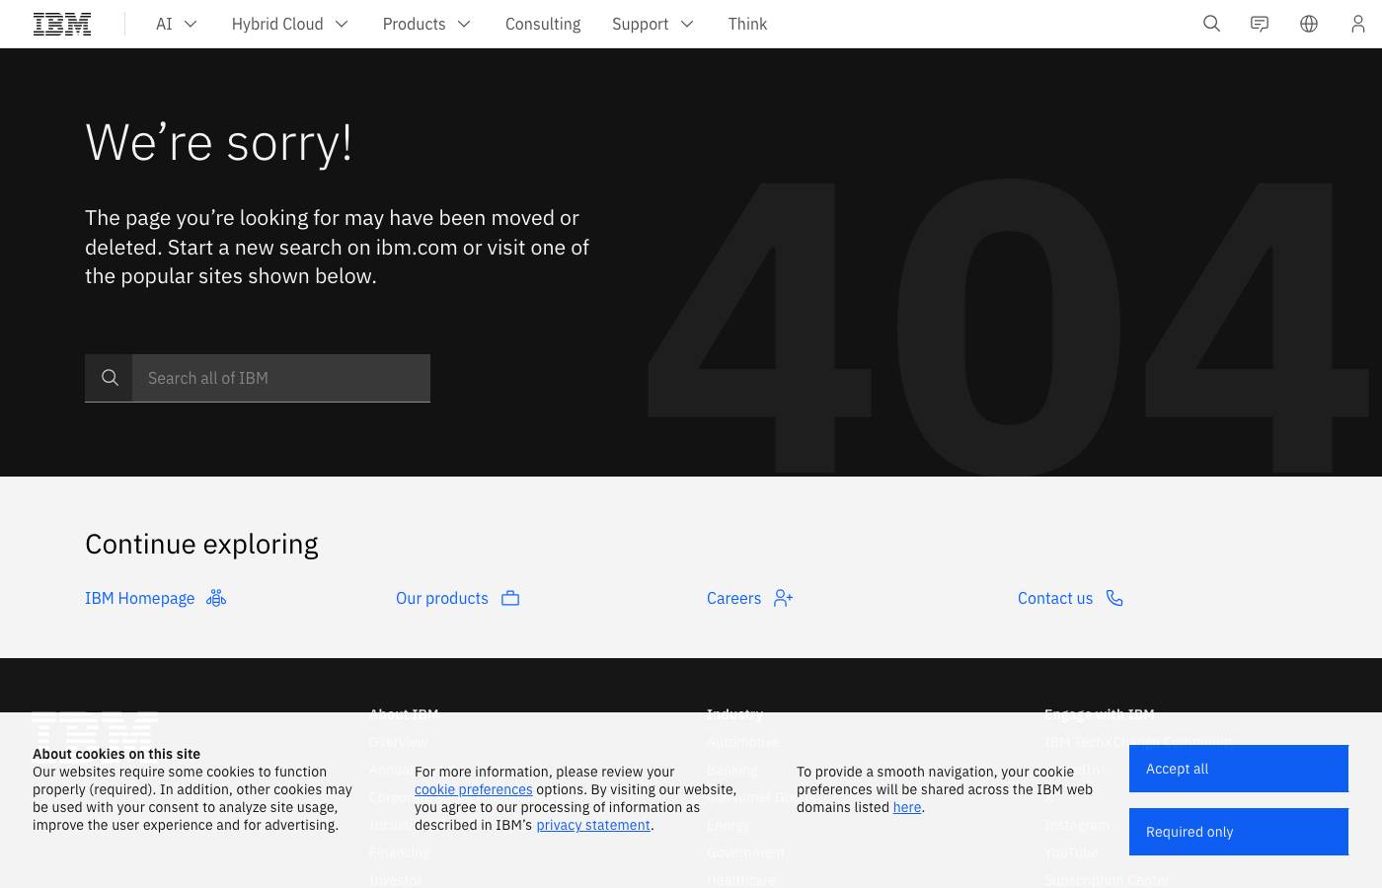The image size is (1382, 888).
Task: Click the IBM logo in the header
Action: (62, 24)
